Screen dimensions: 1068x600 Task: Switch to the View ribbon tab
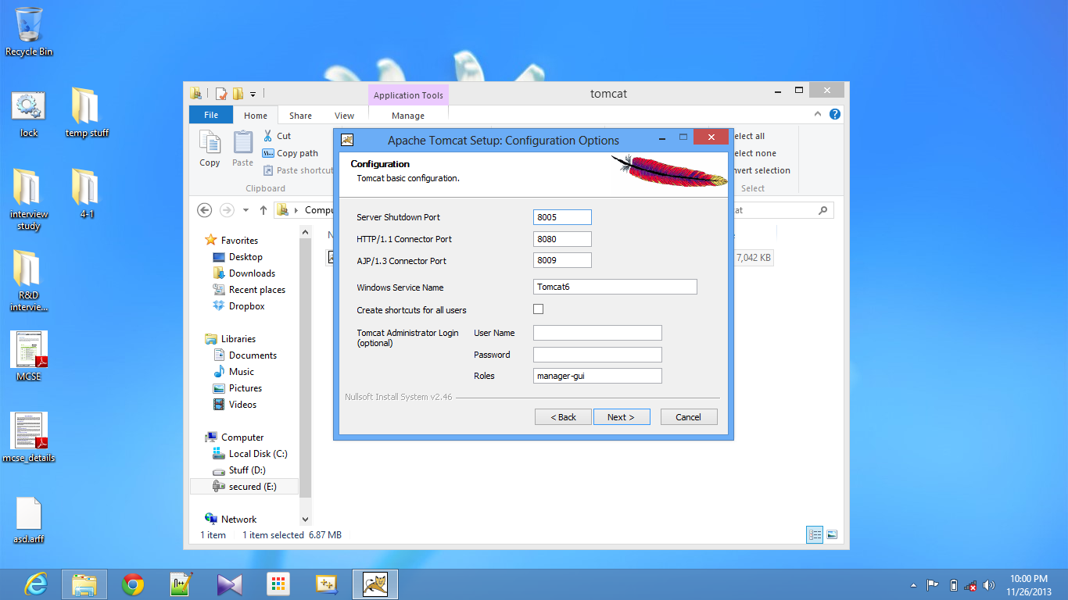(x=344, y=115)
